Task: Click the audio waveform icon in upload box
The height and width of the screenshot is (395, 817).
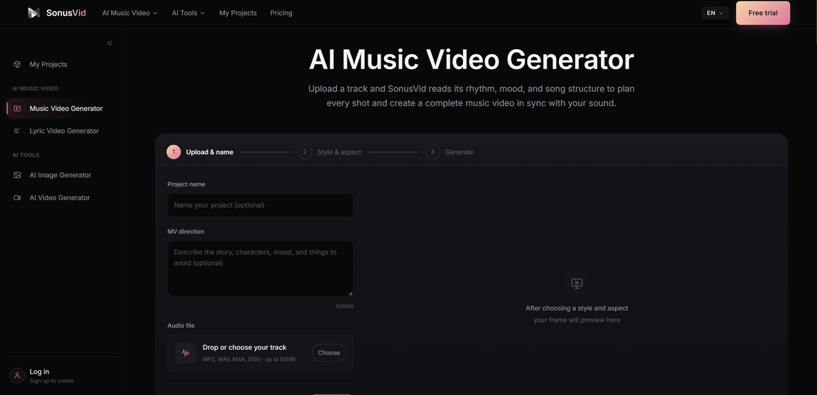Action: tap(185, 353)
